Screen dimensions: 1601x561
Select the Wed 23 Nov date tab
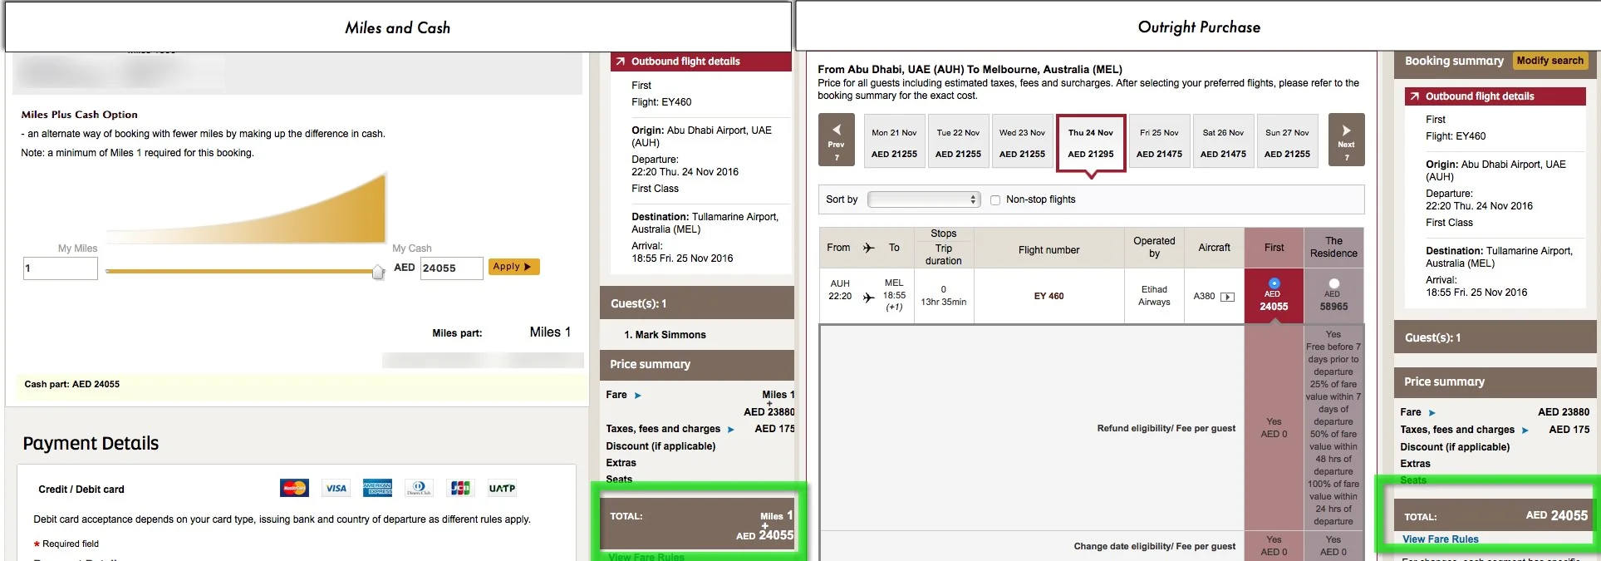point(1022,141)
